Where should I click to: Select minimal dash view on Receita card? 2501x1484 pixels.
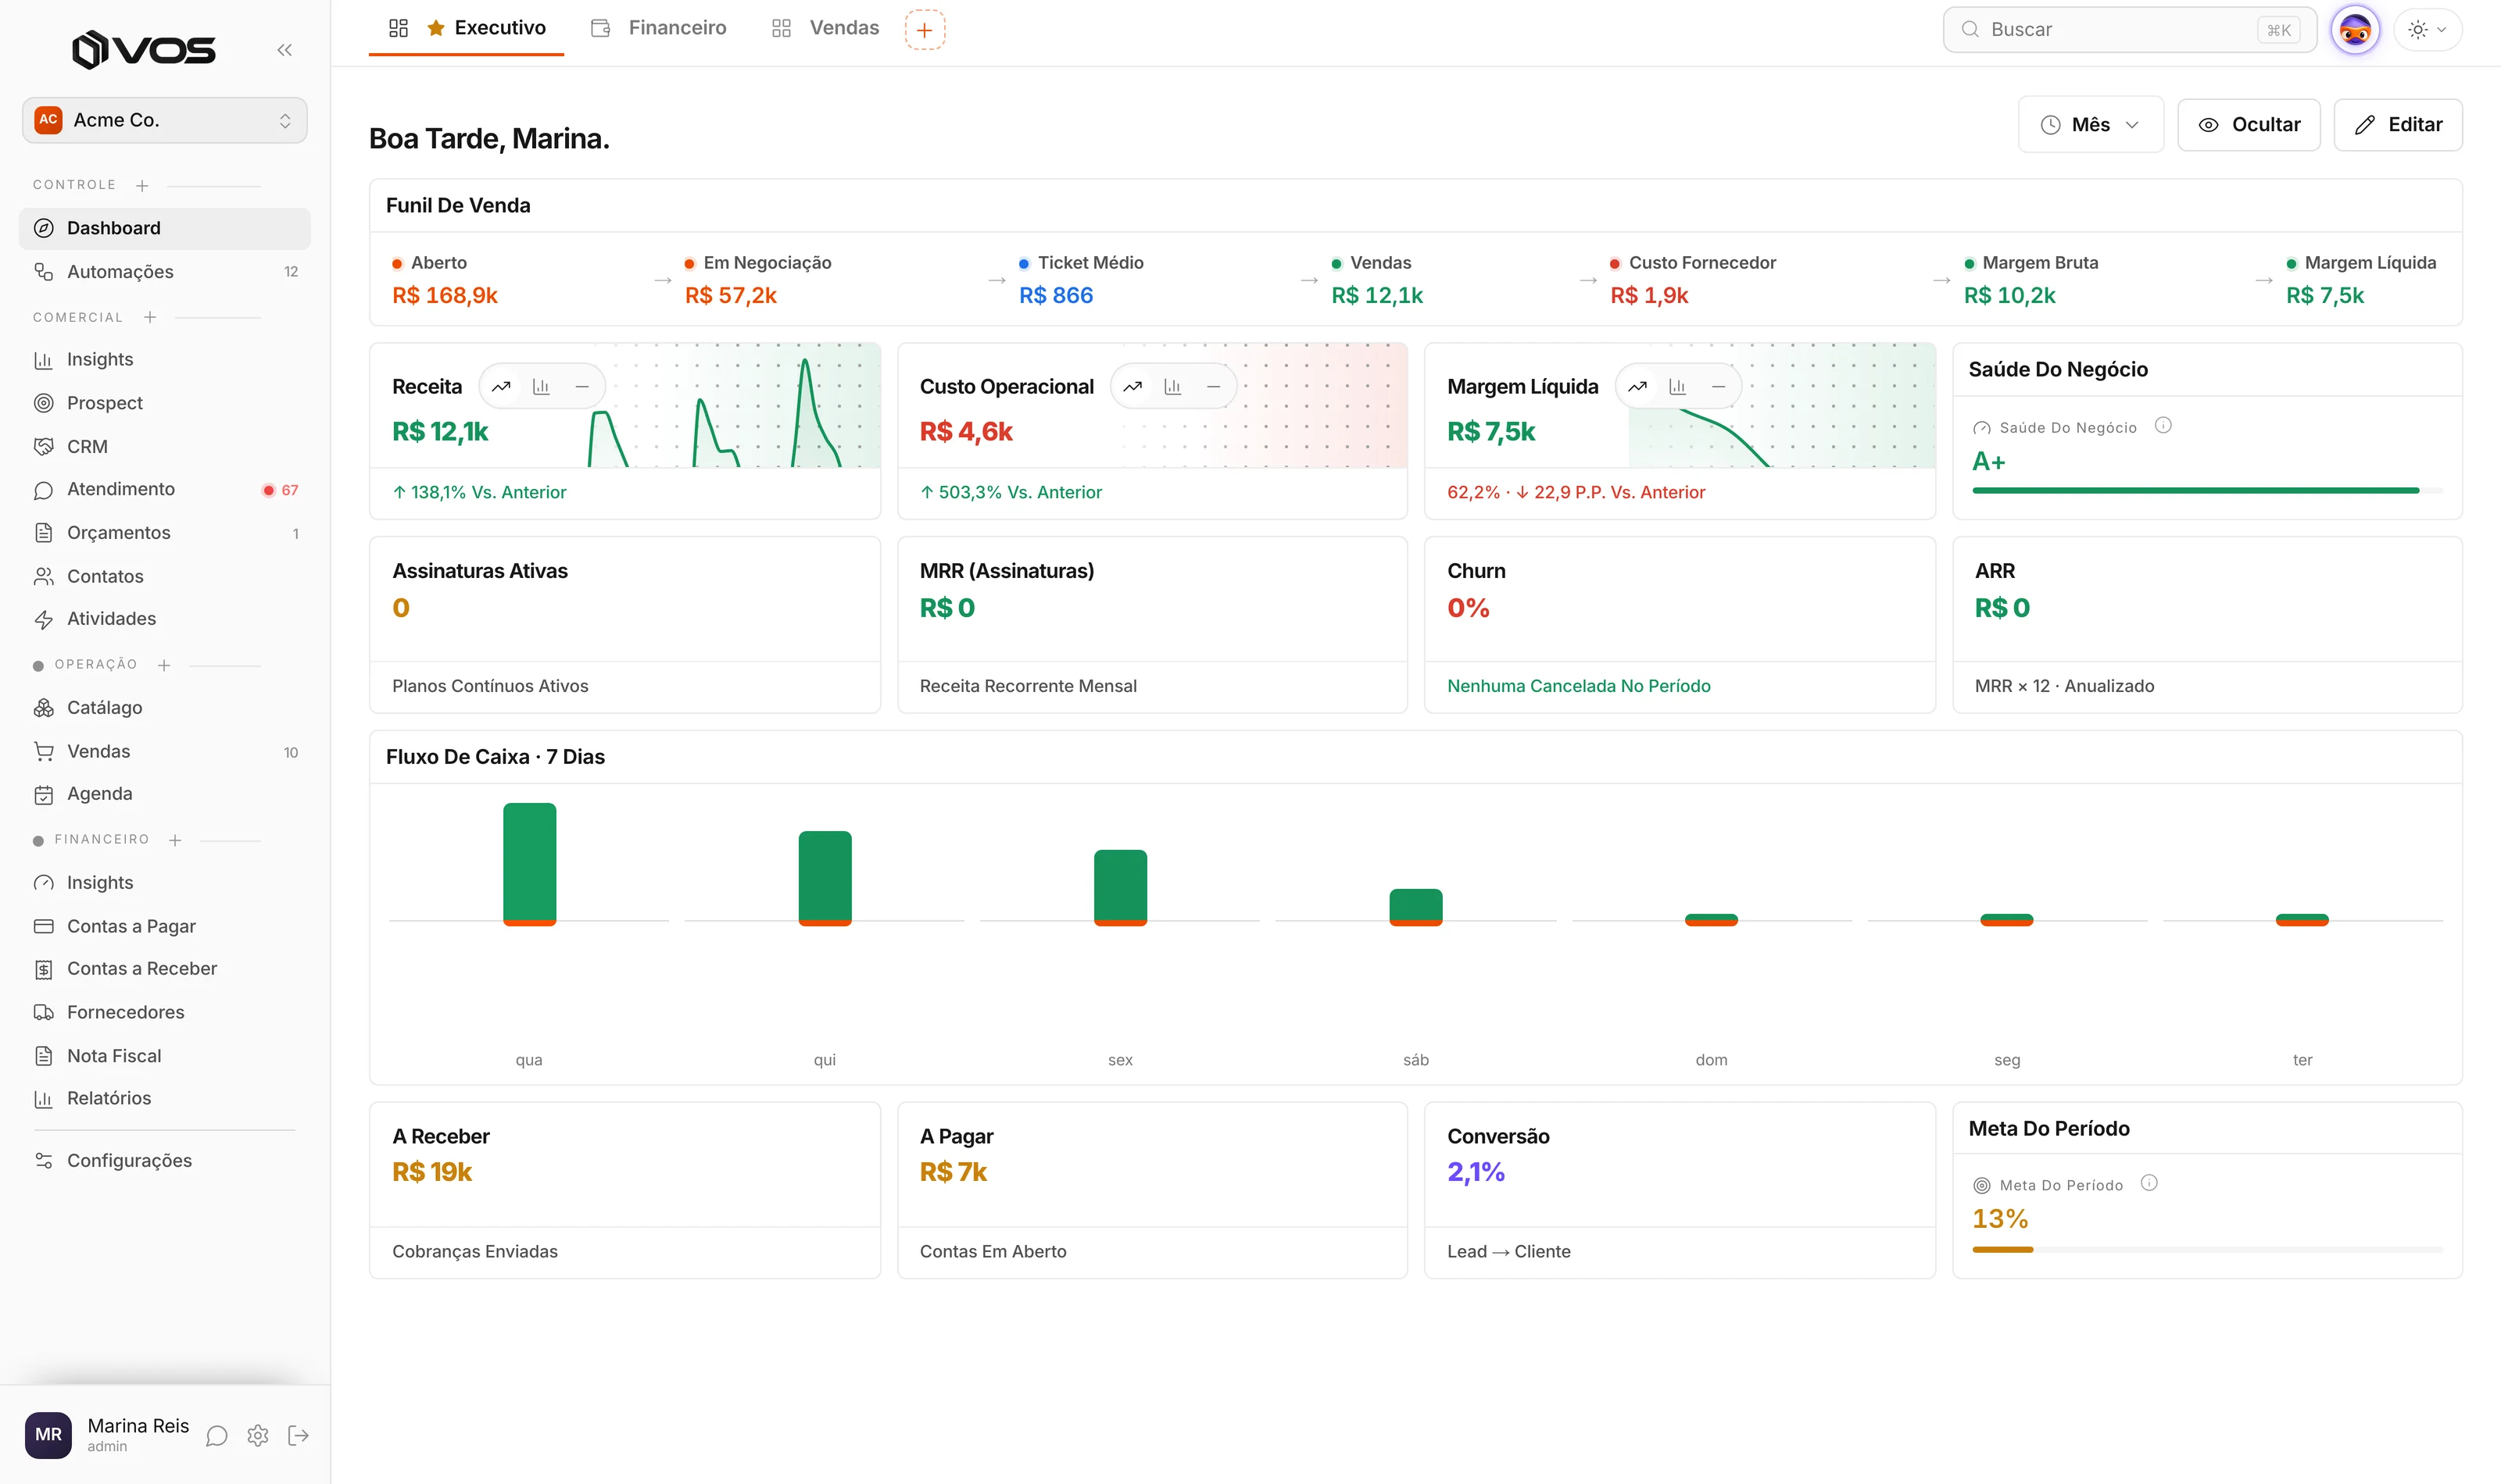(x=582, y=387)
